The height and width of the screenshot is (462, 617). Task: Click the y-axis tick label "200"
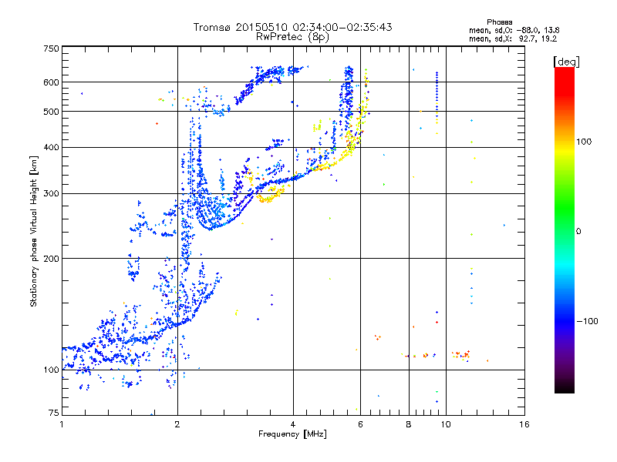[51, 258]
